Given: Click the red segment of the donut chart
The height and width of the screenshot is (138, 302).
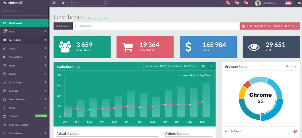Looking at the screenshot, I should pos(247,85).
